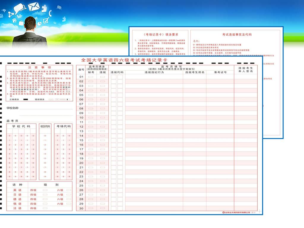Click the briefcase icon beside the man's head
The image size is (304, 228).
point(21,23)
